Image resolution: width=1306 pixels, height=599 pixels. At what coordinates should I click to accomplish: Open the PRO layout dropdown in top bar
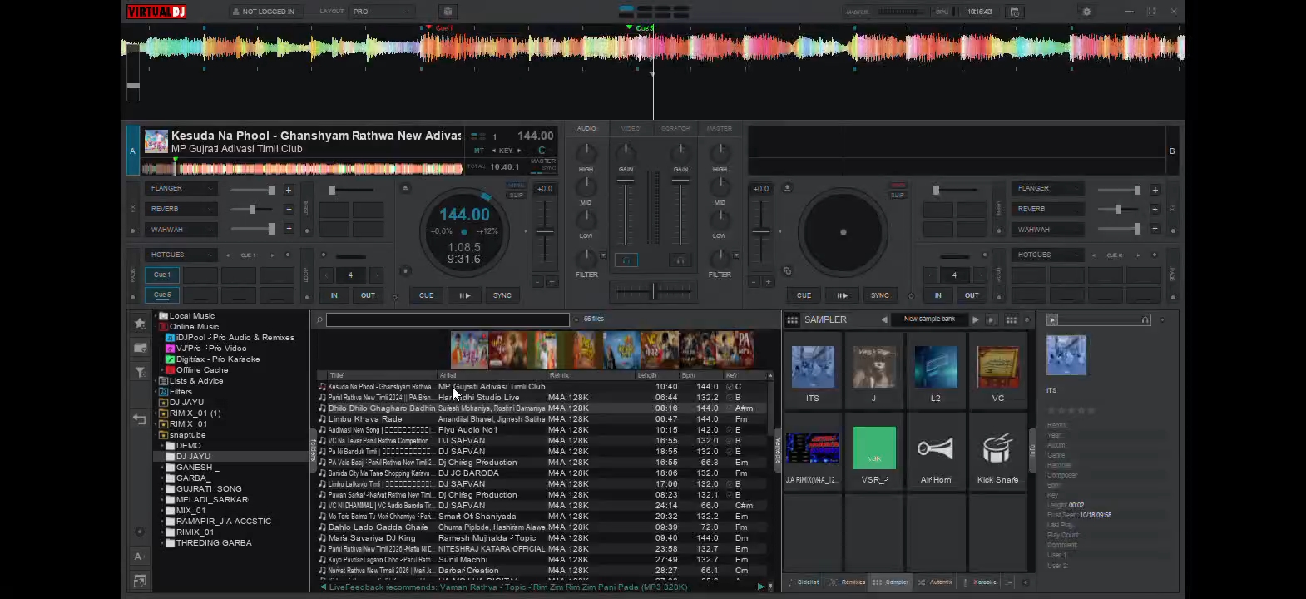pos(382,12)
